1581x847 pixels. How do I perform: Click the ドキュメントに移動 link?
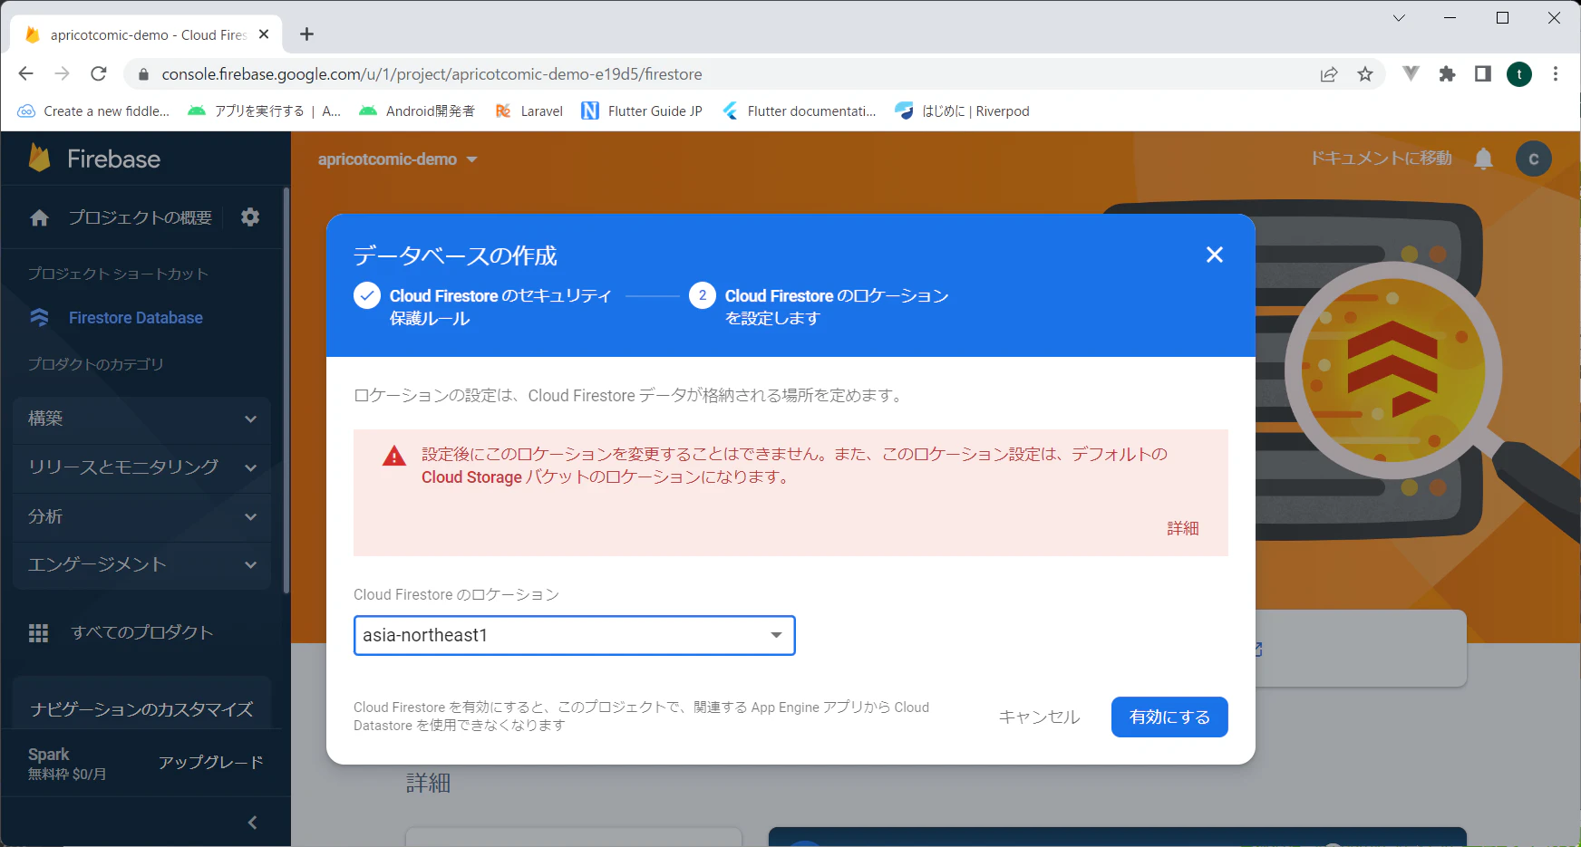point(1382,159)
